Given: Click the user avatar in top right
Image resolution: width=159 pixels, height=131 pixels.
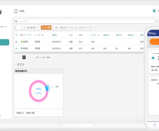Looking at the screenshot, I should pos(154,11).
